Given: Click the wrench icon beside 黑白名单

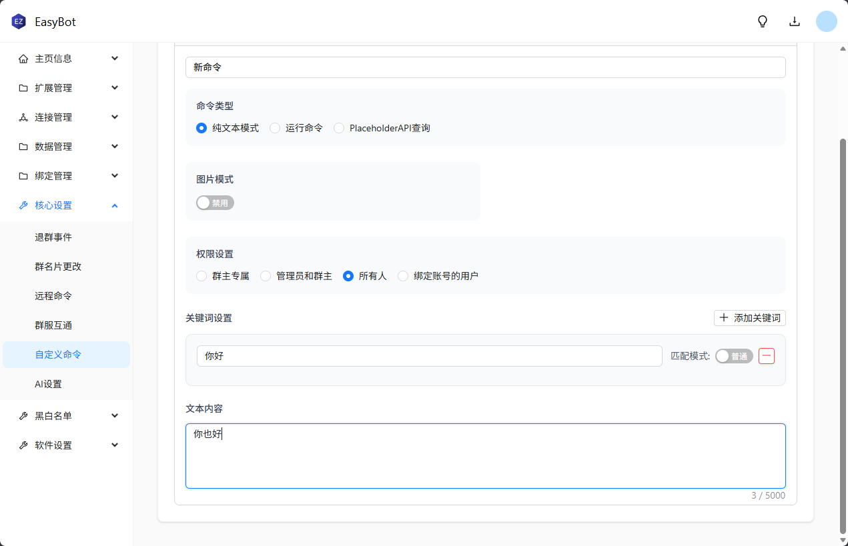Looking at the screenshot, I should [23, 416].
